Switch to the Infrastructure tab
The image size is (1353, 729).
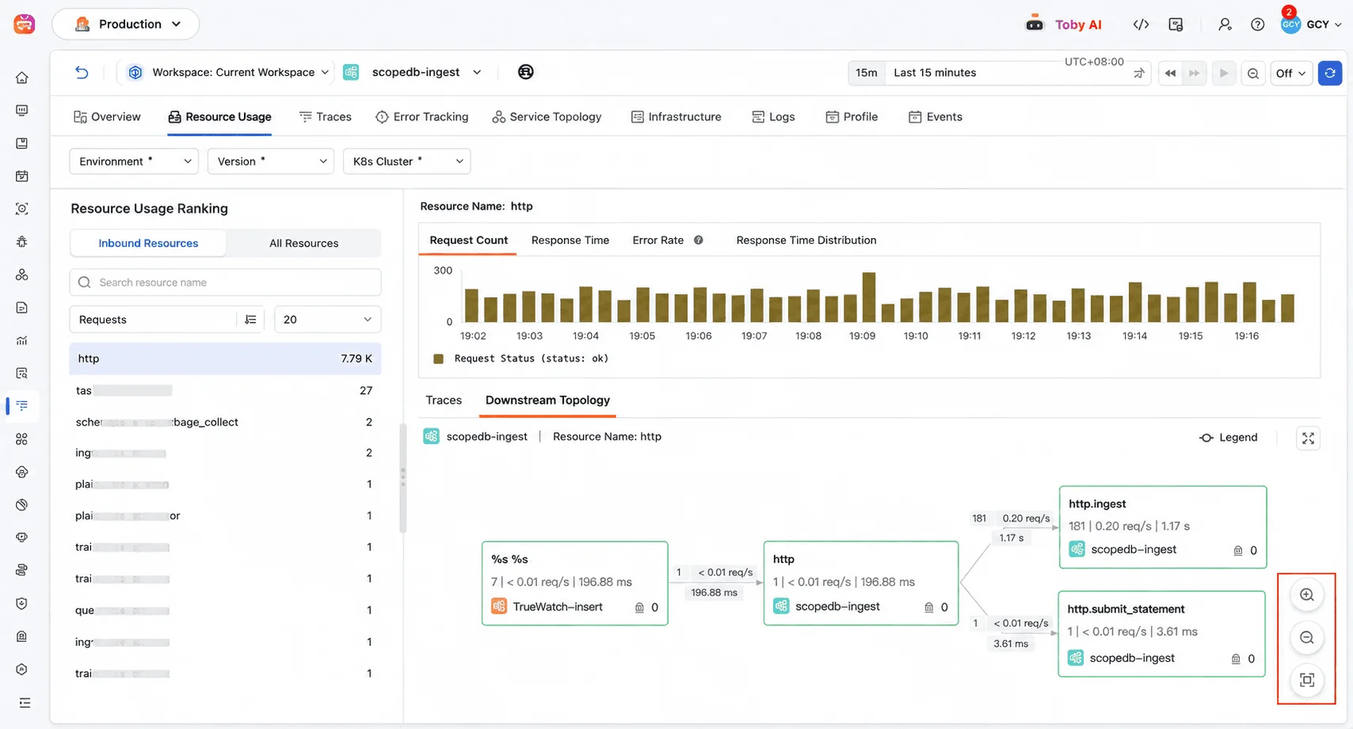pos(676,117)
